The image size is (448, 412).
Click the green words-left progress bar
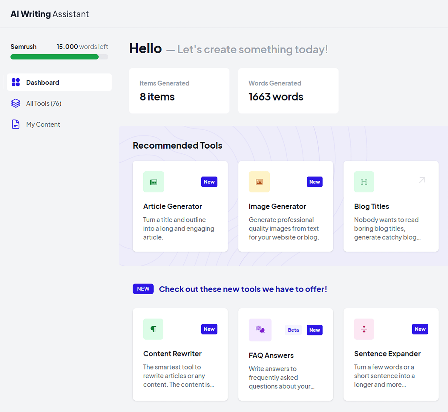[x=59, y=57]
